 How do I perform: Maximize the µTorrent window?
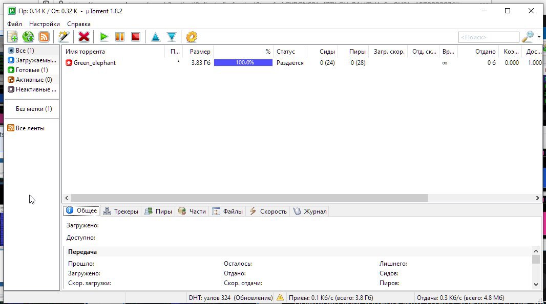coord(508,11)
